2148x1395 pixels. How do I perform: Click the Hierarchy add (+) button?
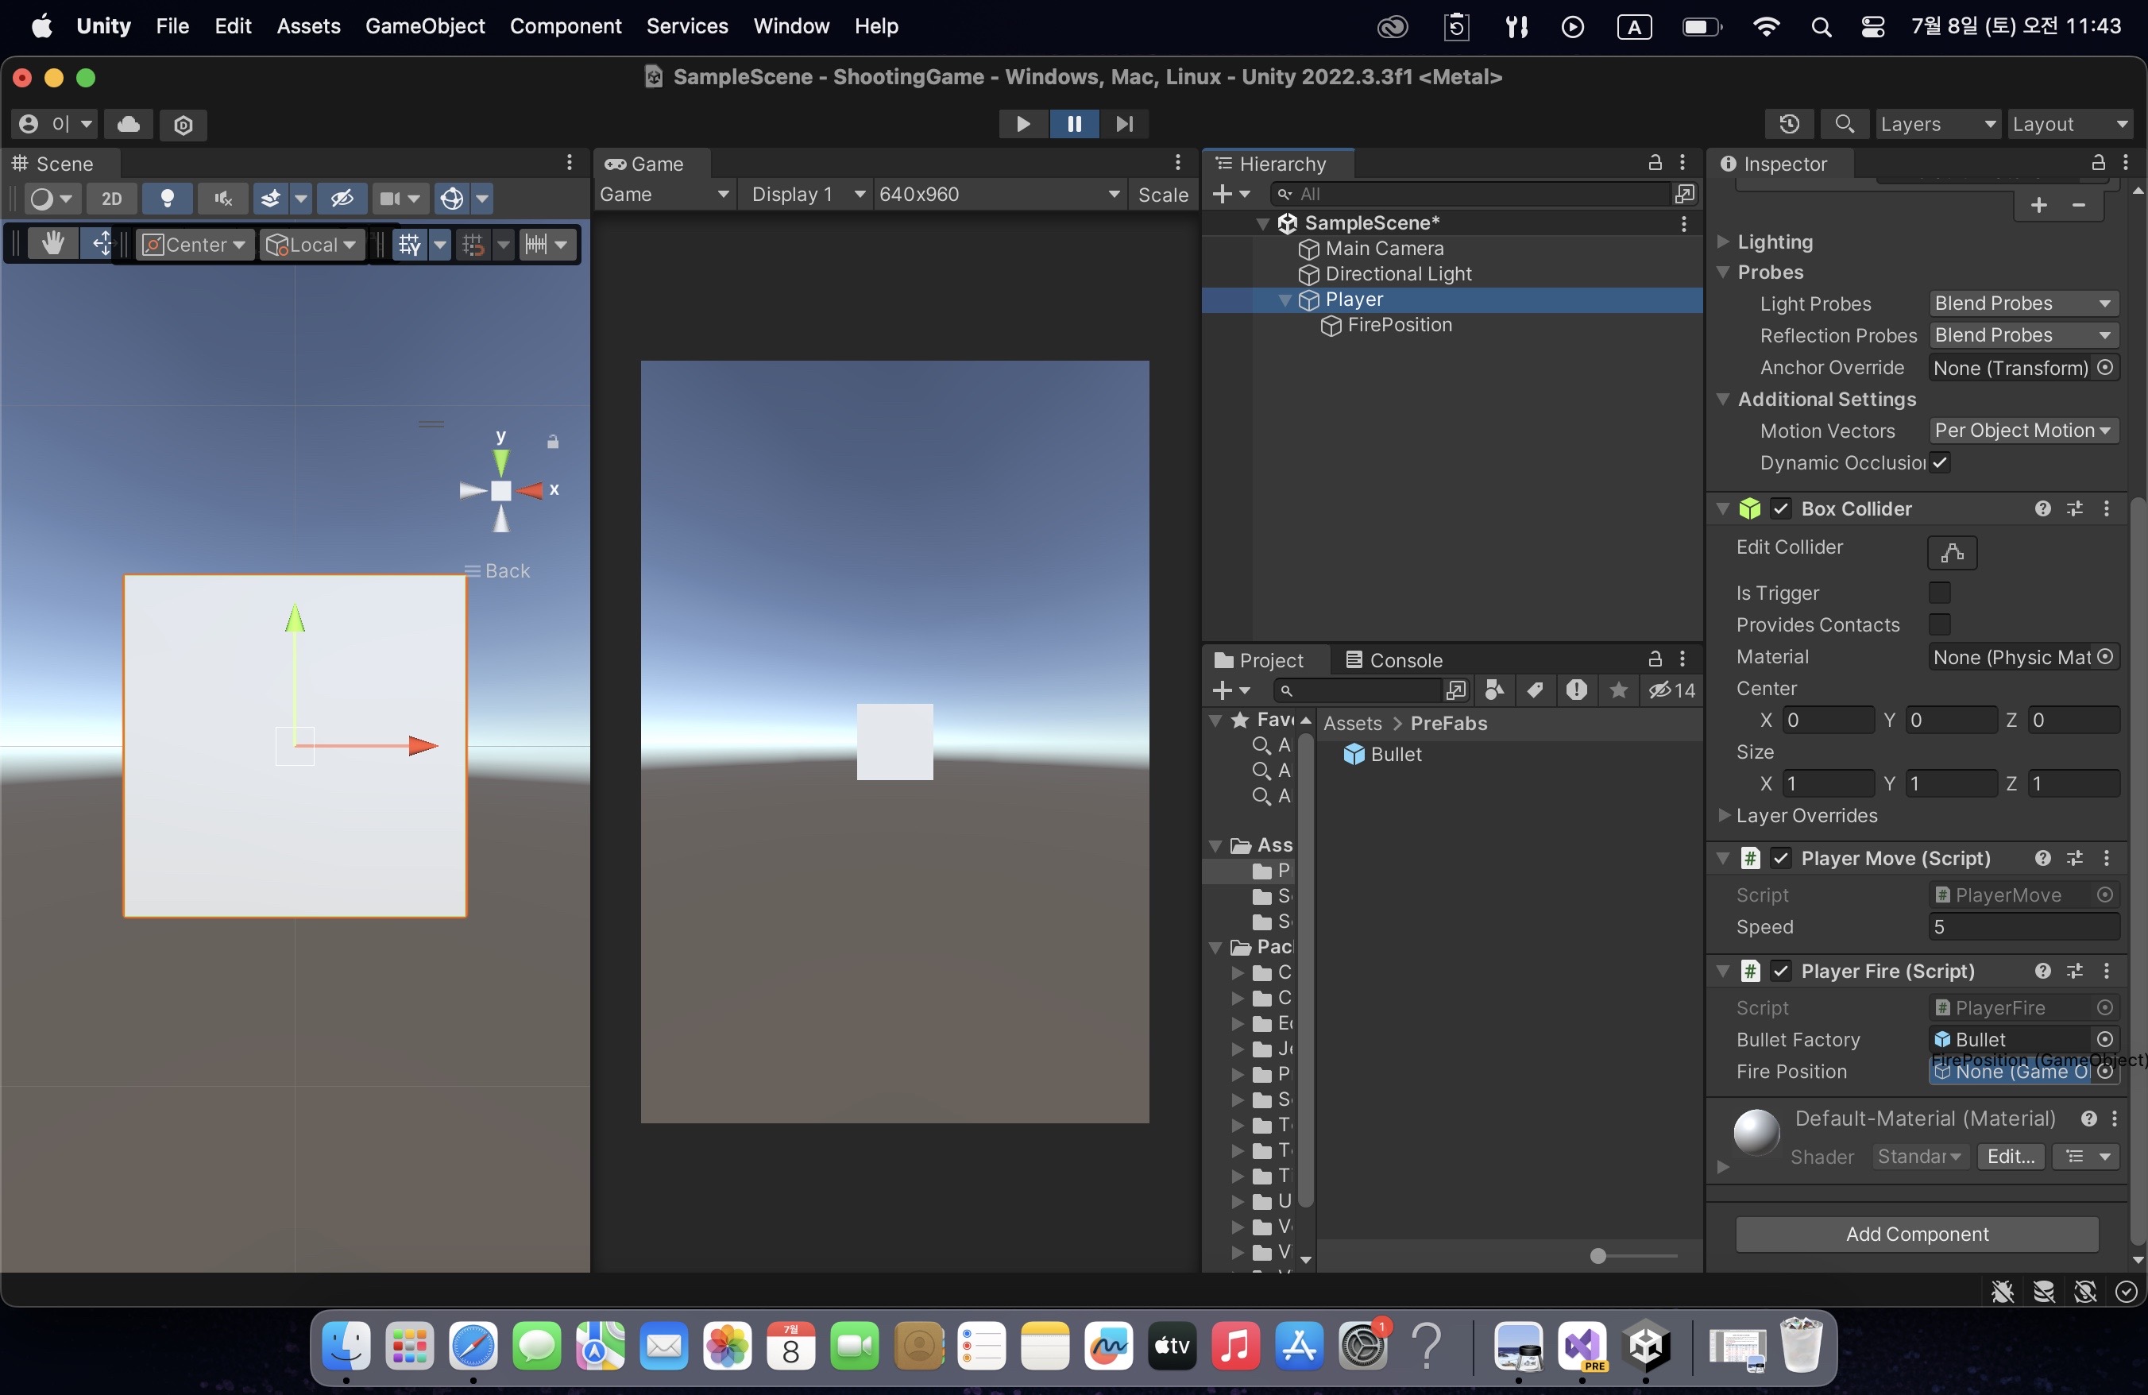click(x=1223, y=194)
